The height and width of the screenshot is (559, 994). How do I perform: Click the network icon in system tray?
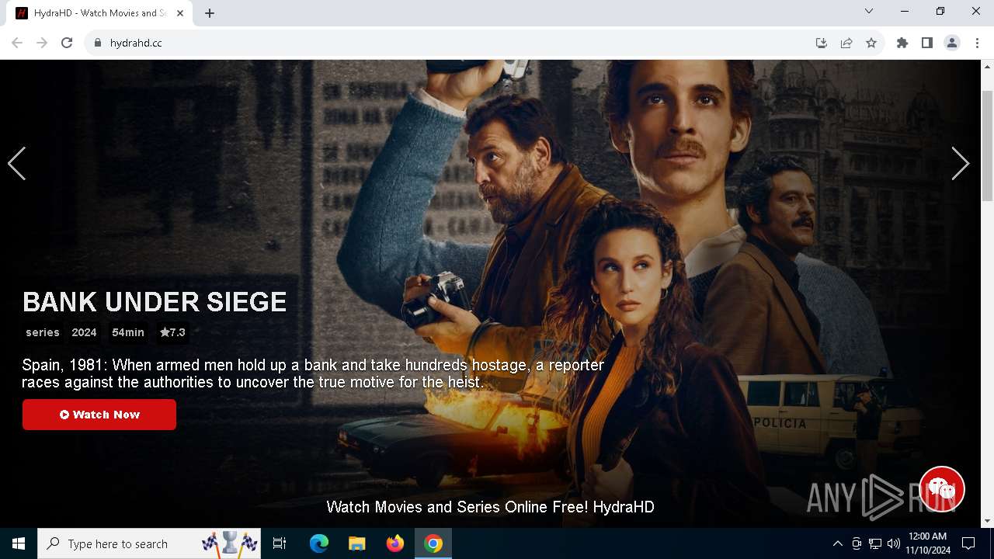coord(875,543)
